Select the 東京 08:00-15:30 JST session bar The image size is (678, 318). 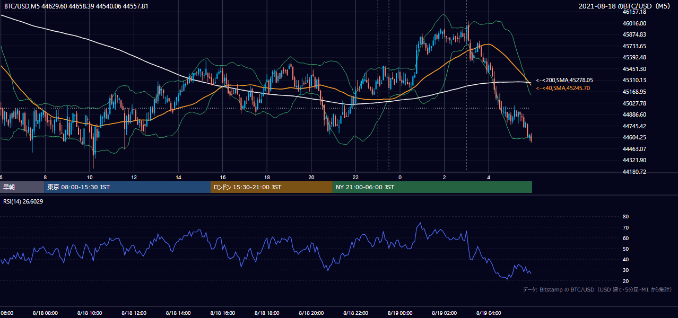[127, 187]
